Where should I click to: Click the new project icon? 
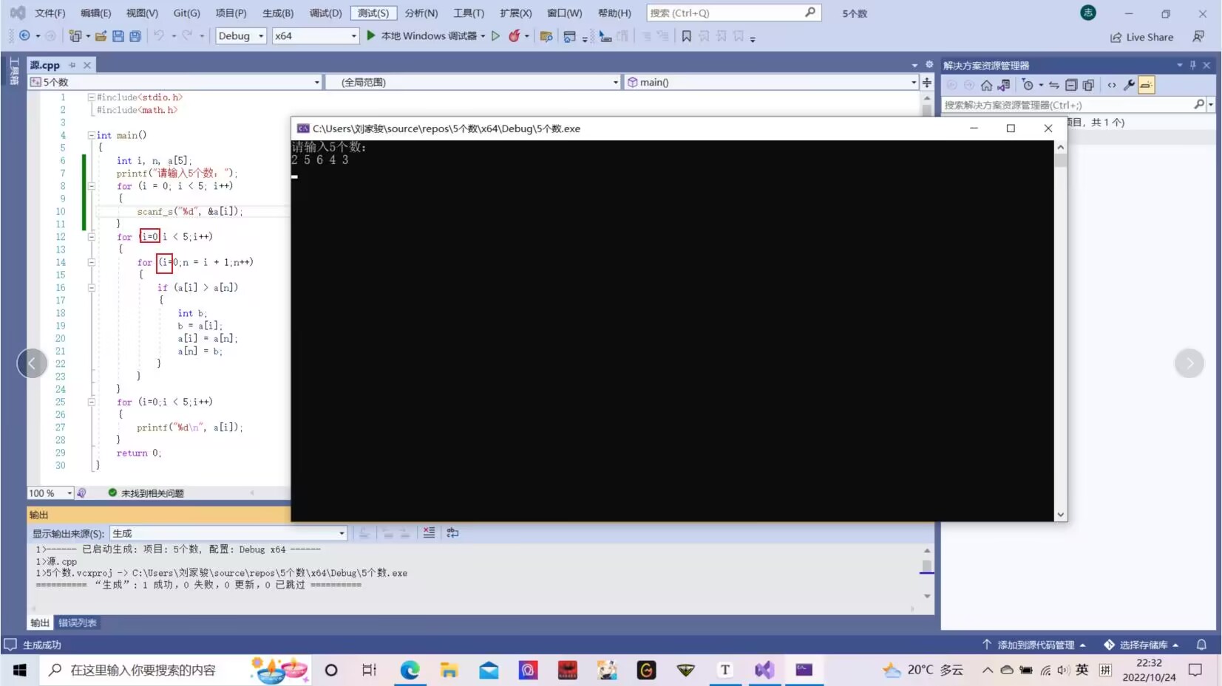[75, 35]
